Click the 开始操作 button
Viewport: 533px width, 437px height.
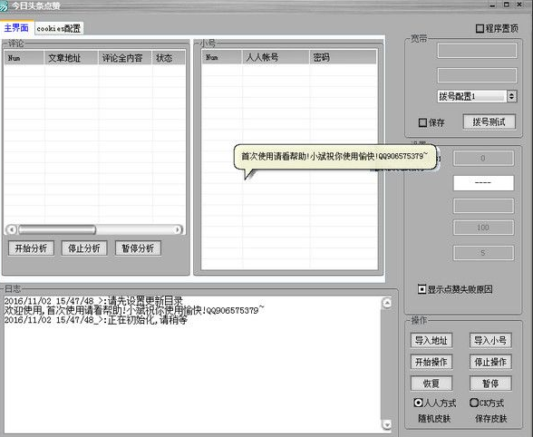click(x=431, y=362)
